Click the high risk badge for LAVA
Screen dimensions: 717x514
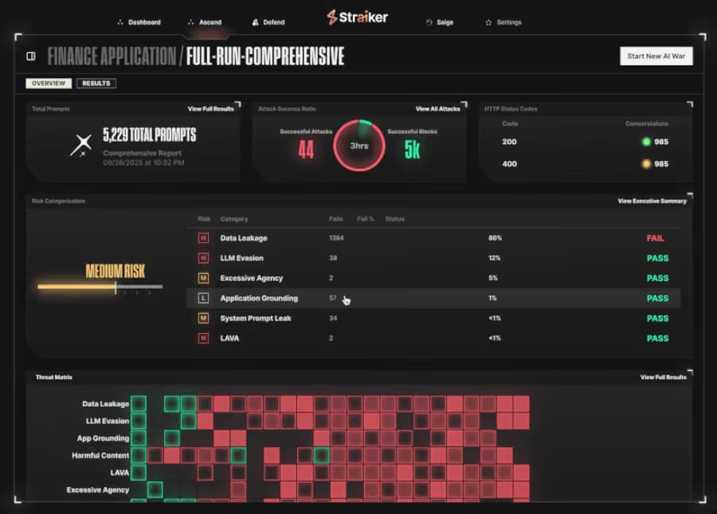coord(203,339)
